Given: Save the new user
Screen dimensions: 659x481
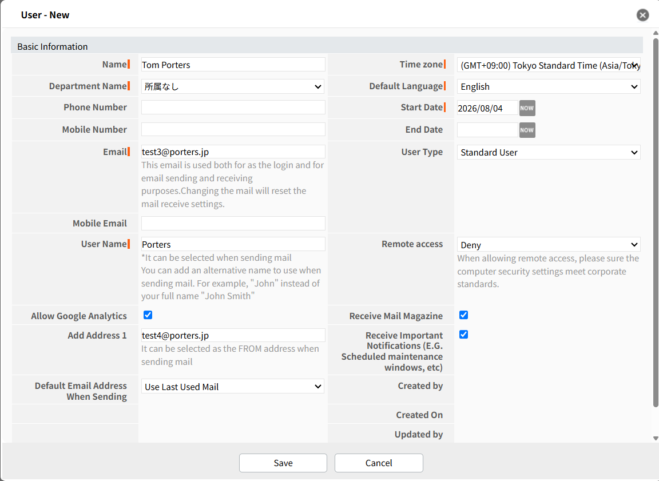Looking at the screenshot, I should [283, 463].
